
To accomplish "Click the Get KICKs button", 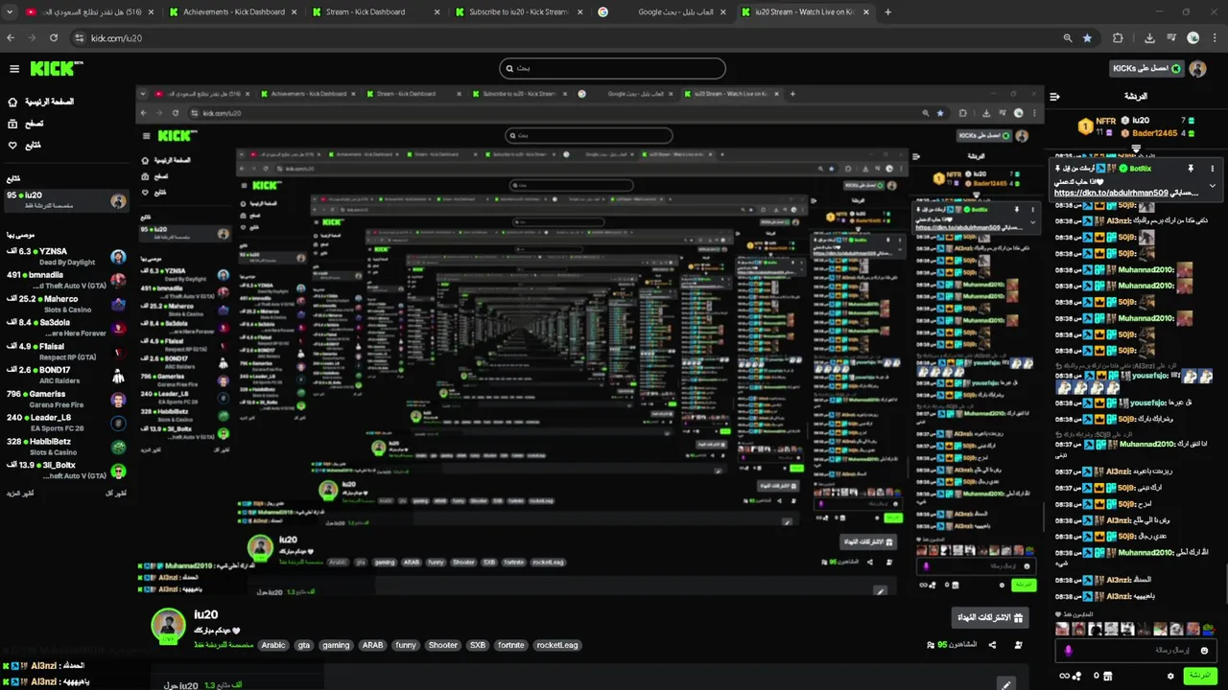I will click(1145, 69).
